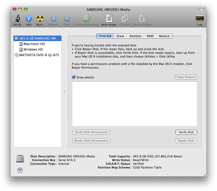Click the 'GUID Partition Table' scheme value
The width and height of the screenshot is (217, 191).
tap(147, 167)
